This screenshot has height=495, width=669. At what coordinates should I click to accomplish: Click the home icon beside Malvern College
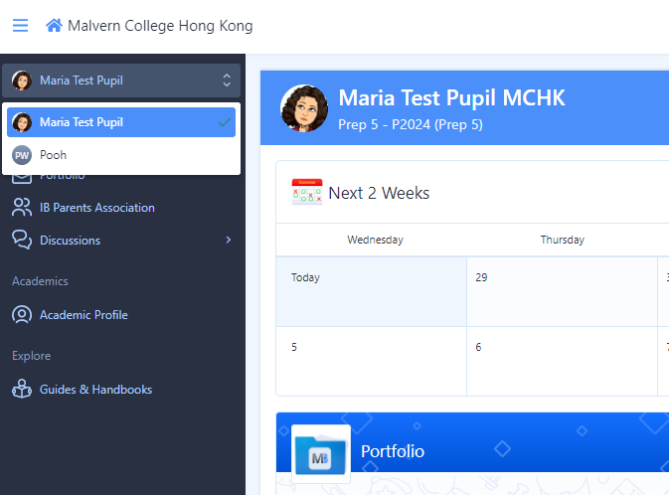click(x=55, y=26)
